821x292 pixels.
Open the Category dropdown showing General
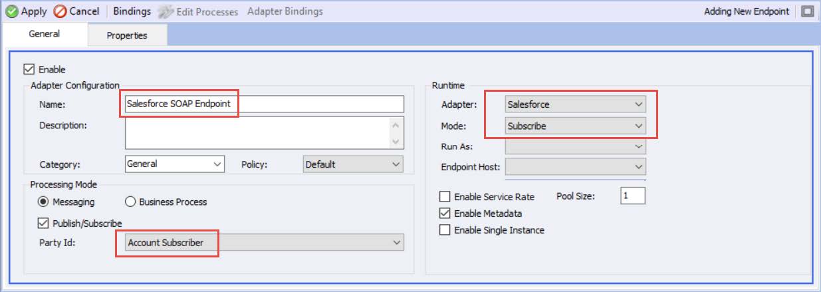coord(175,164)
